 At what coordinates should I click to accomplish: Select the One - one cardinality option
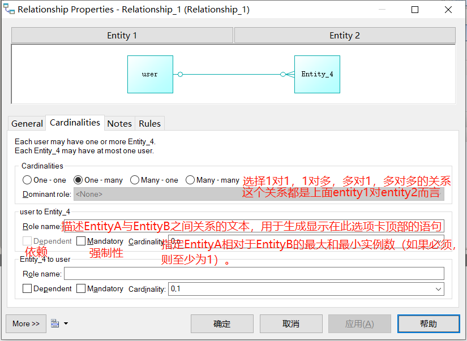tap(27, 180)
